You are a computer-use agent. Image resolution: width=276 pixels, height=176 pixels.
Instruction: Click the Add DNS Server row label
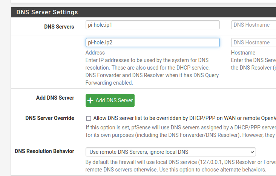point(55,98)
